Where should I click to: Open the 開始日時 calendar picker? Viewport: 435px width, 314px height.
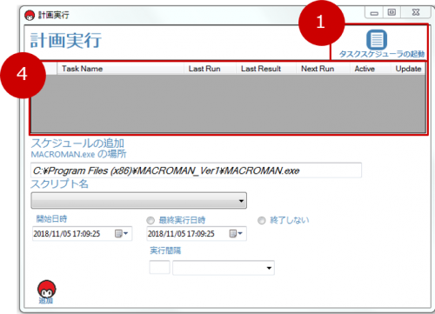[121, 234]
